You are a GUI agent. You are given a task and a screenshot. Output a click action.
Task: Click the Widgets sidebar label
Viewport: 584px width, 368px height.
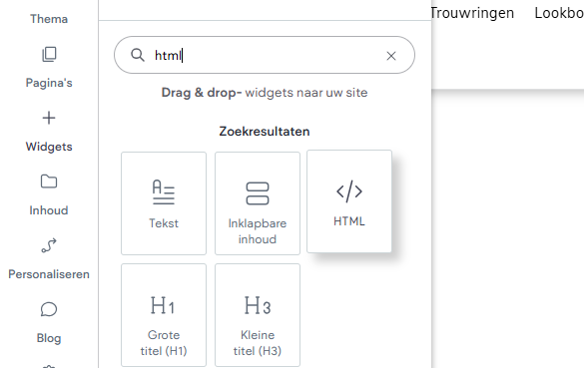49,147
